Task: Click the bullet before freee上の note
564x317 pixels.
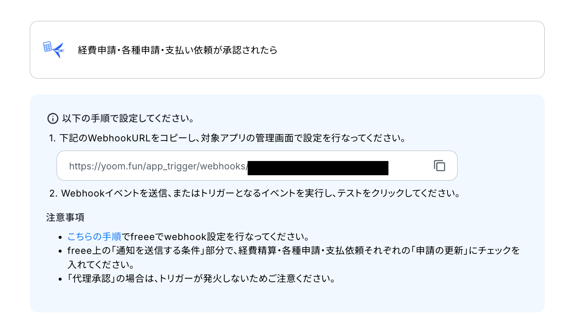Action: 61,251
